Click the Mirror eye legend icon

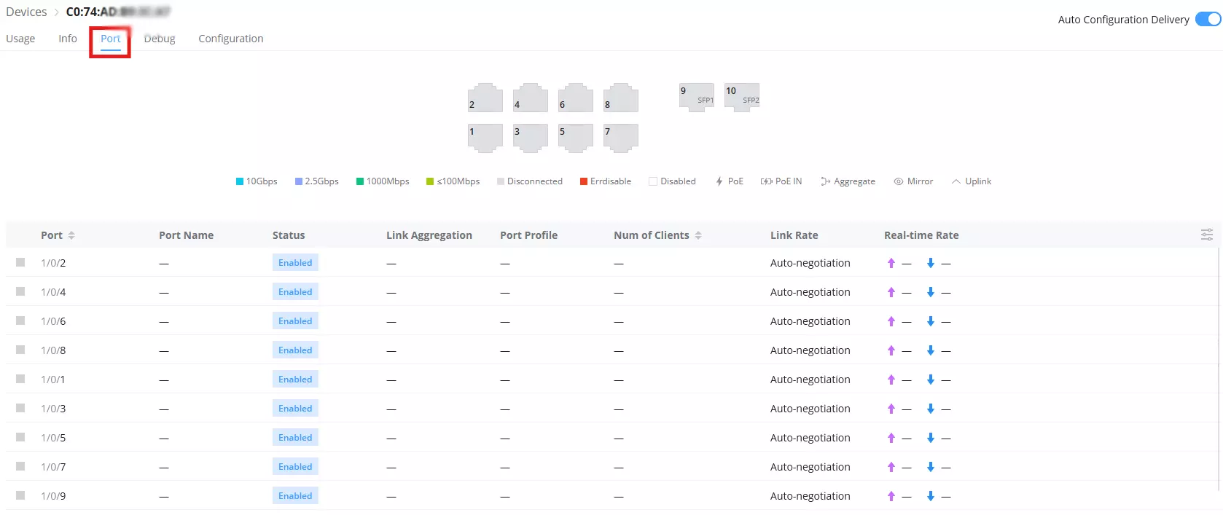899,181
